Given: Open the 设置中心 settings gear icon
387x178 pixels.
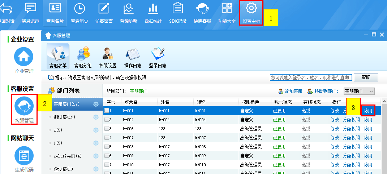Looking at the screenshot, I should (251, 9).
